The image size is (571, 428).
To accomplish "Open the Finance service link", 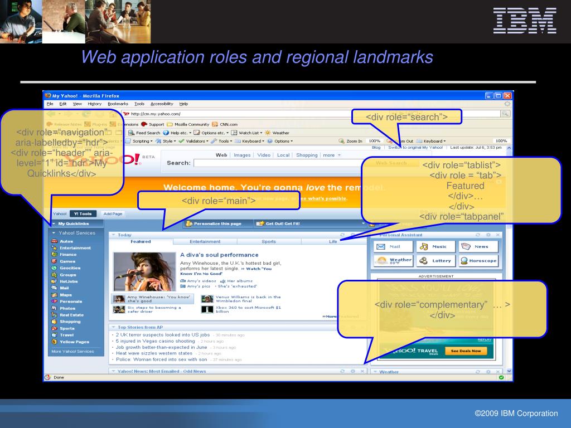I will coord(68,254).
